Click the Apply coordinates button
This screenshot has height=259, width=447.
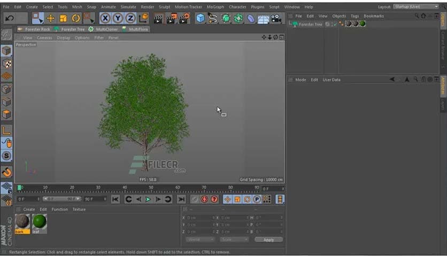(x=268, y=240)
